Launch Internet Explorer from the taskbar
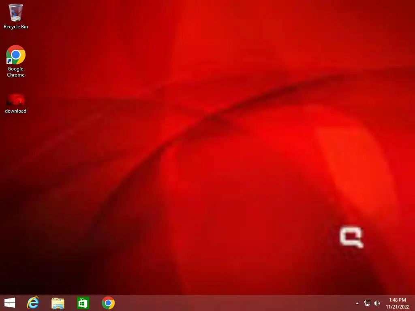415x311 pixels. coord(32,303)
